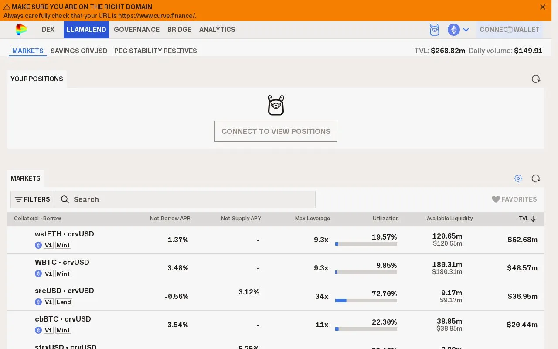Click the Mint badge on the WBTC row
Image resolution: width=558 pixels, height=349 pixels.
coord(63,274)
